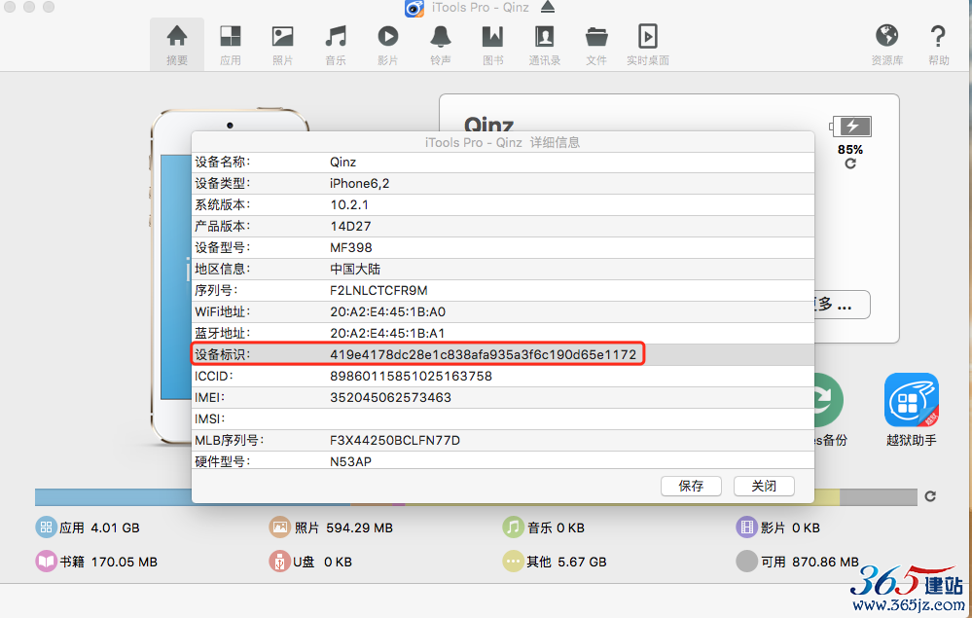Select WiFi address 20:A2:E4:45:1B:A0

387,311
